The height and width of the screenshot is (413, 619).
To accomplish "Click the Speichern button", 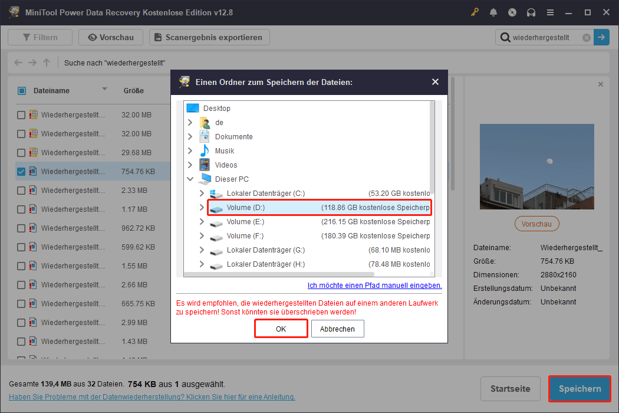I will click(x=579, y=388).
